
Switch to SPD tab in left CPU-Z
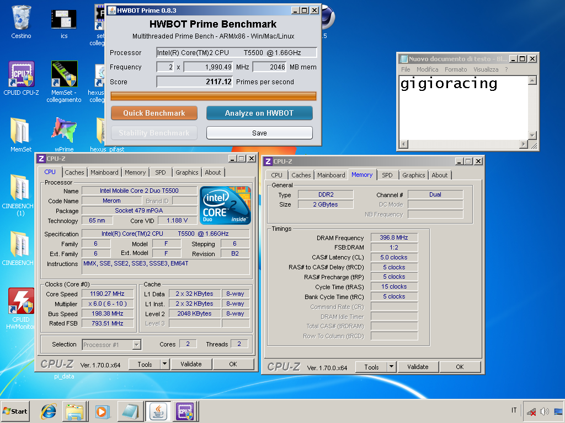161,172
